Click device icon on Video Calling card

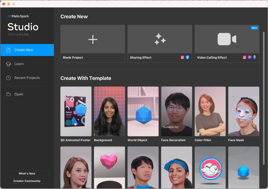254,57
